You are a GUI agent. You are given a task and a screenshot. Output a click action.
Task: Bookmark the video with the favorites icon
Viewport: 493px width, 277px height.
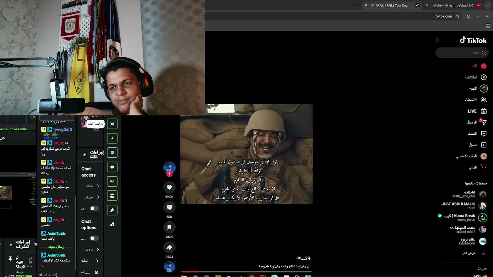[169, 227]
